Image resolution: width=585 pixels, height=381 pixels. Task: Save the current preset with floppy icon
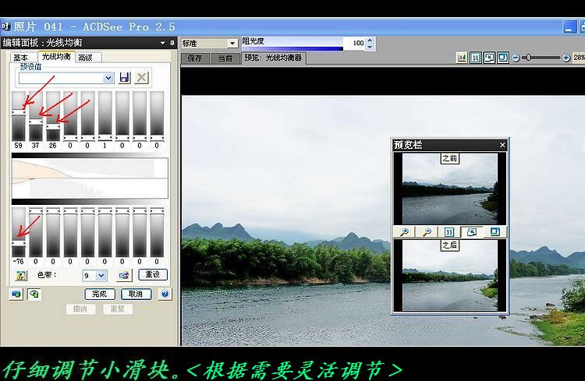coord(125,78)
